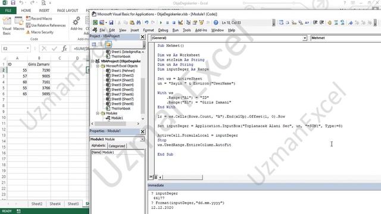
Task: Click Add-Ins gear icon in Excel ribbon
Action: point(76,24)
